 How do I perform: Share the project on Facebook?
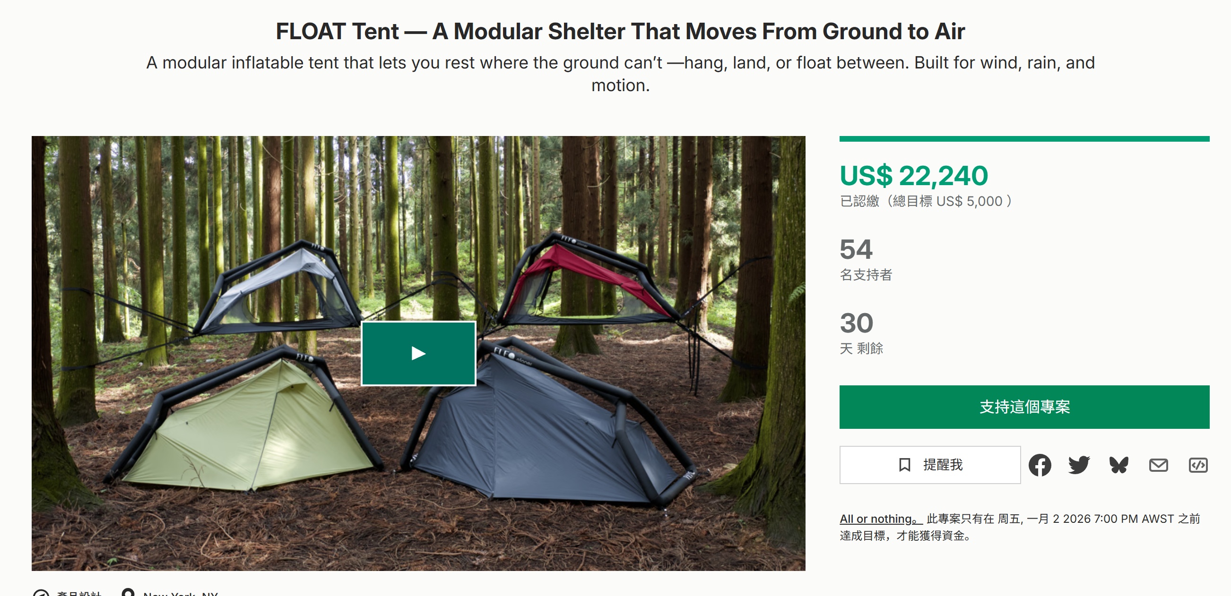1040,465
